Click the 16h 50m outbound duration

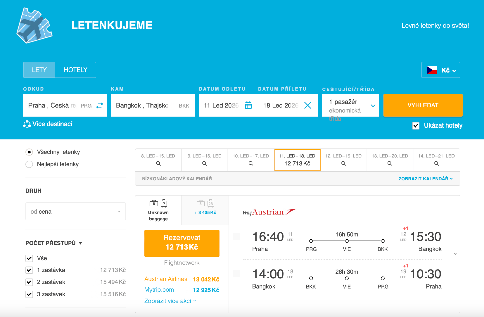click(347, 234)
